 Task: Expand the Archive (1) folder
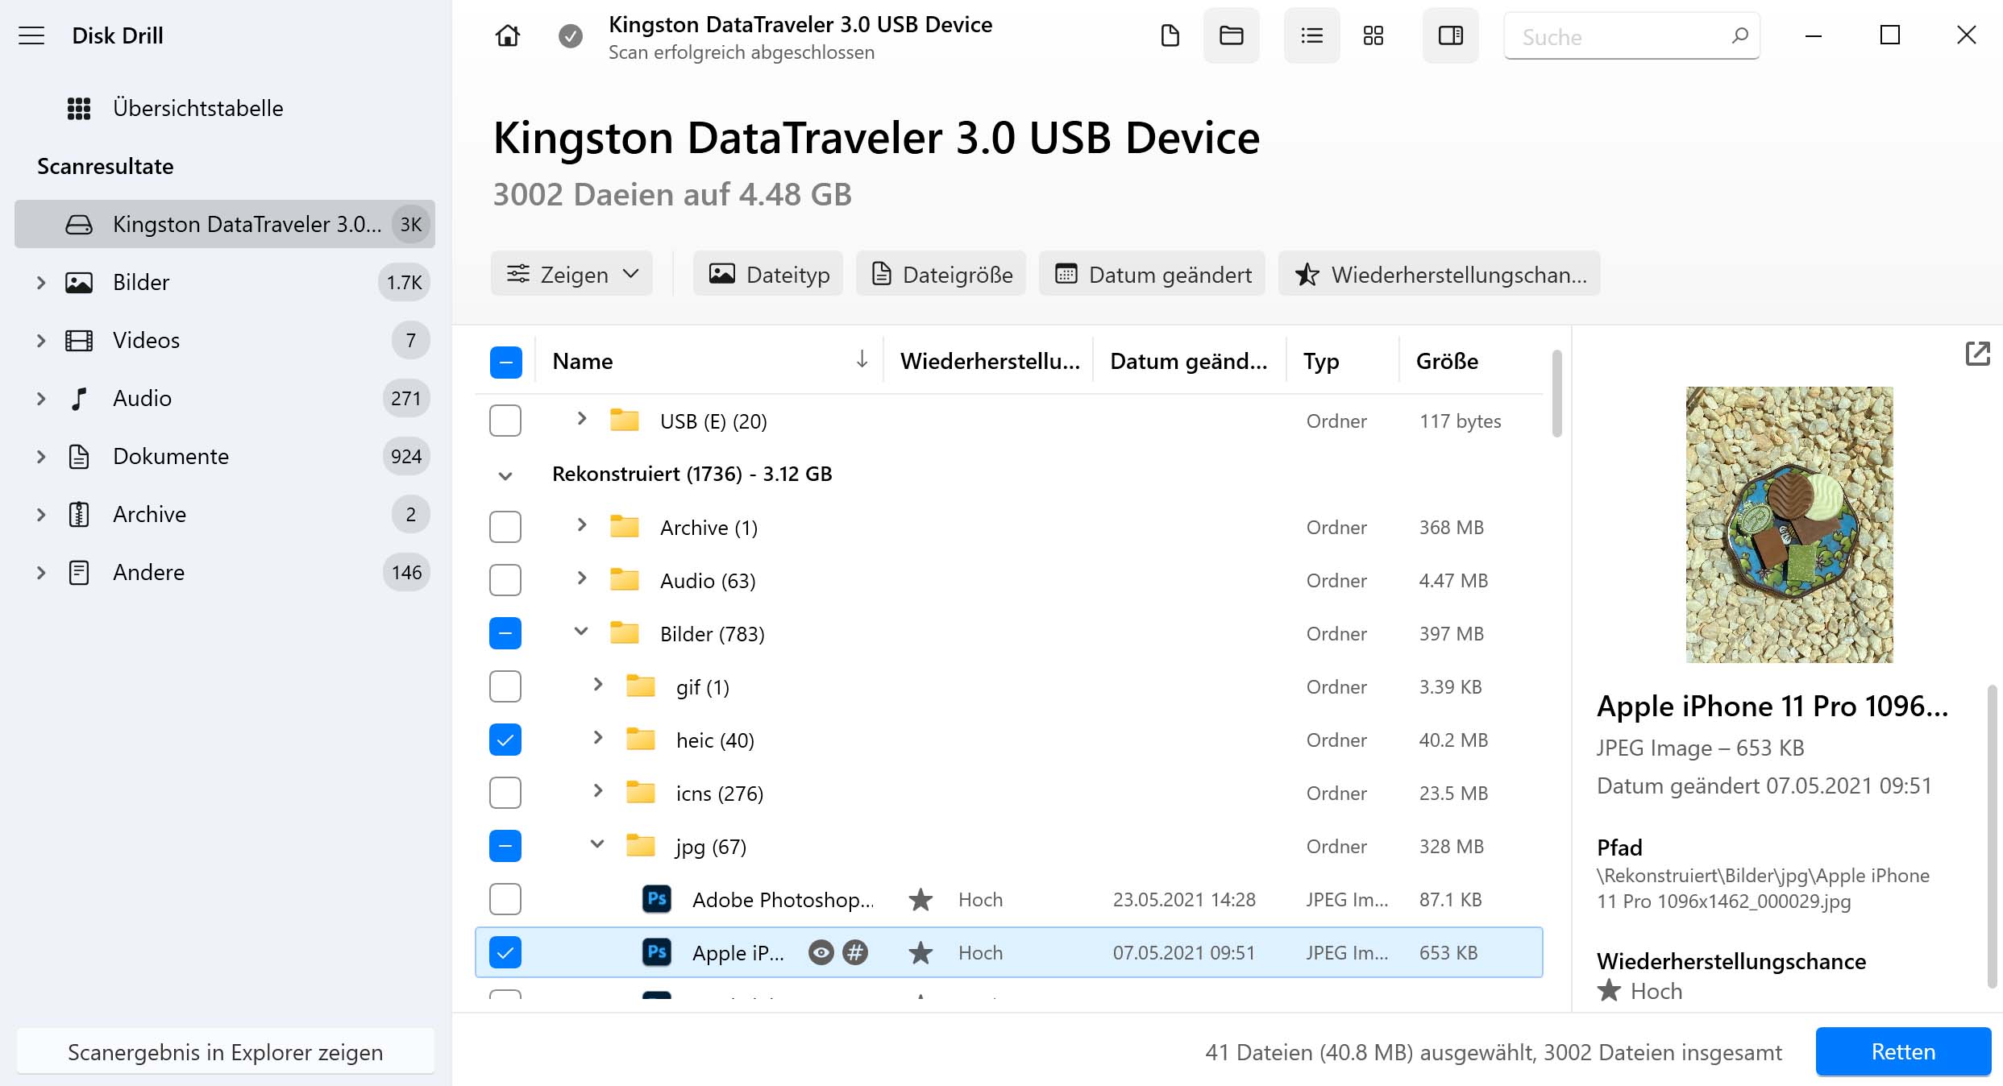click(x=581, y=525)
